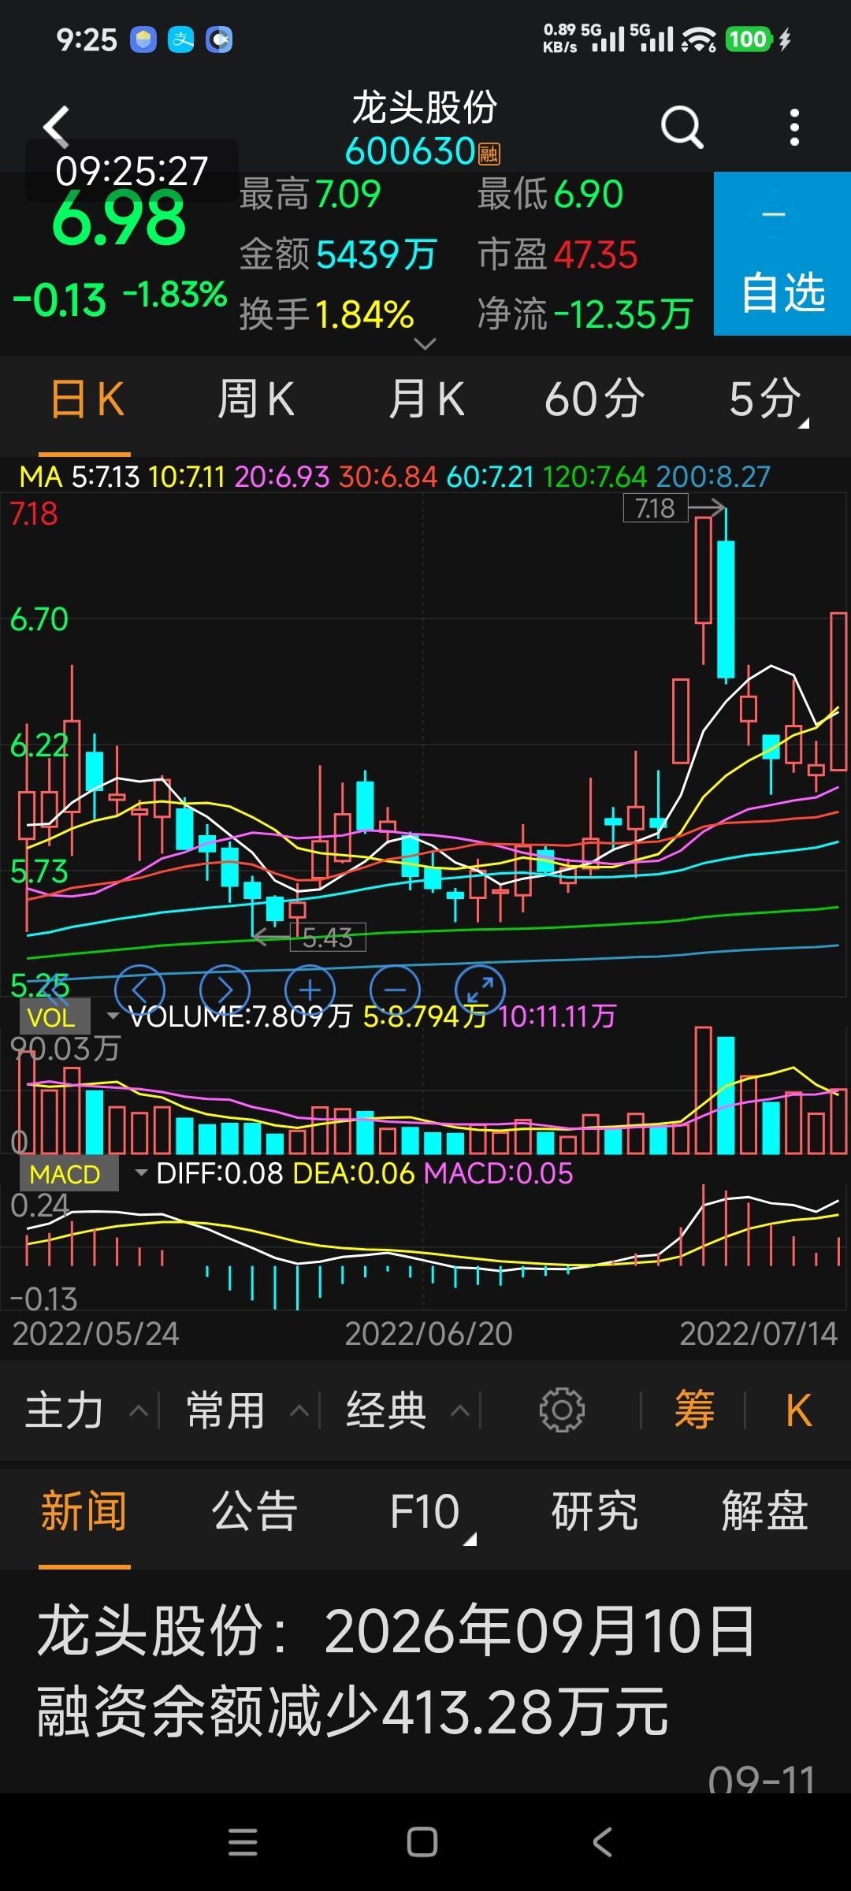The height and width of the screenshot is (1891, 851).
Task: Zoom out chart with minus circle
Action: point(395,990)
